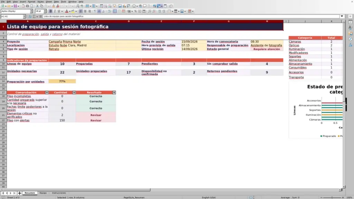The width and height of the screenshot is (354, 199).
Task: Click the sidebar settings hamburger button
Action: coord(351,17)
